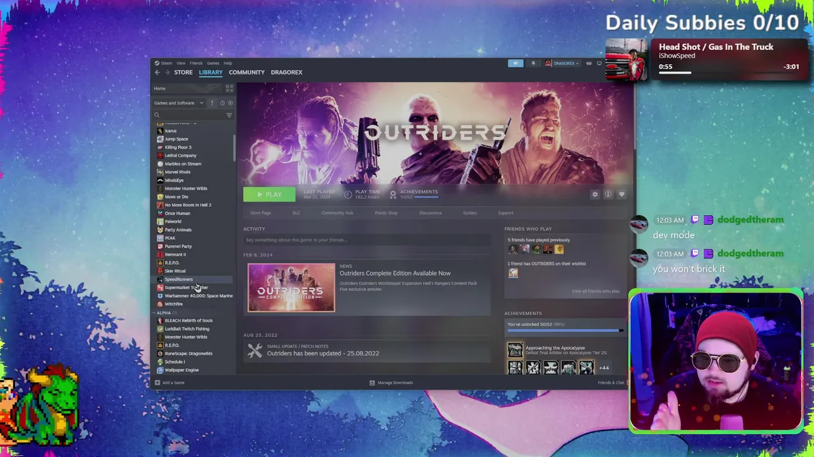Open the View menu
Viewport: 814px width, 457px height.
pyautogui.click(x=181, y=63)
